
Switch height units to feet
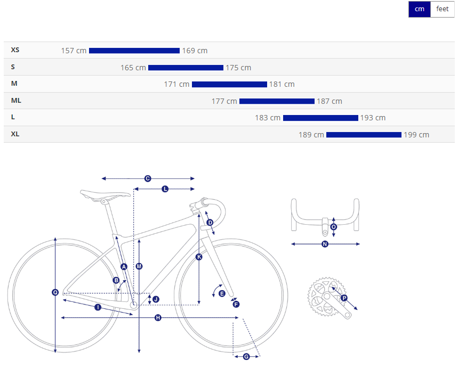(442, 9)
